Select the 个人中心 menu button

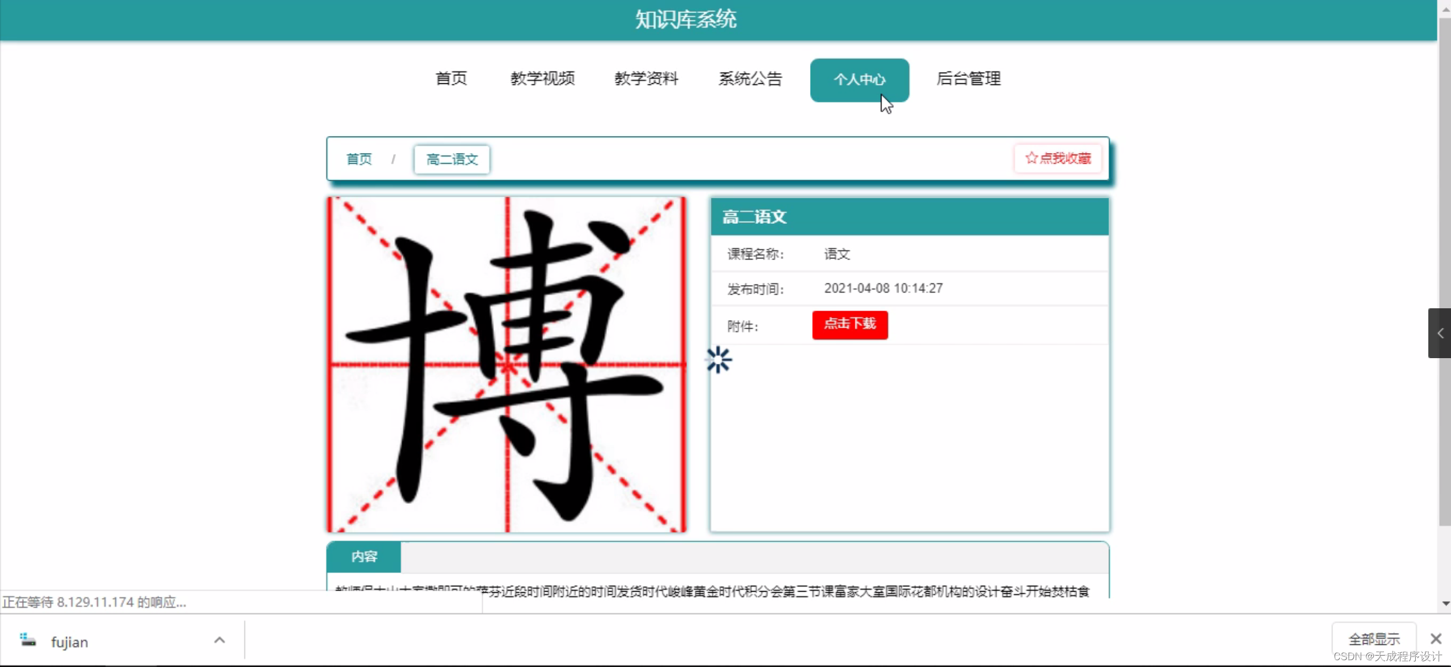(859, 80)
